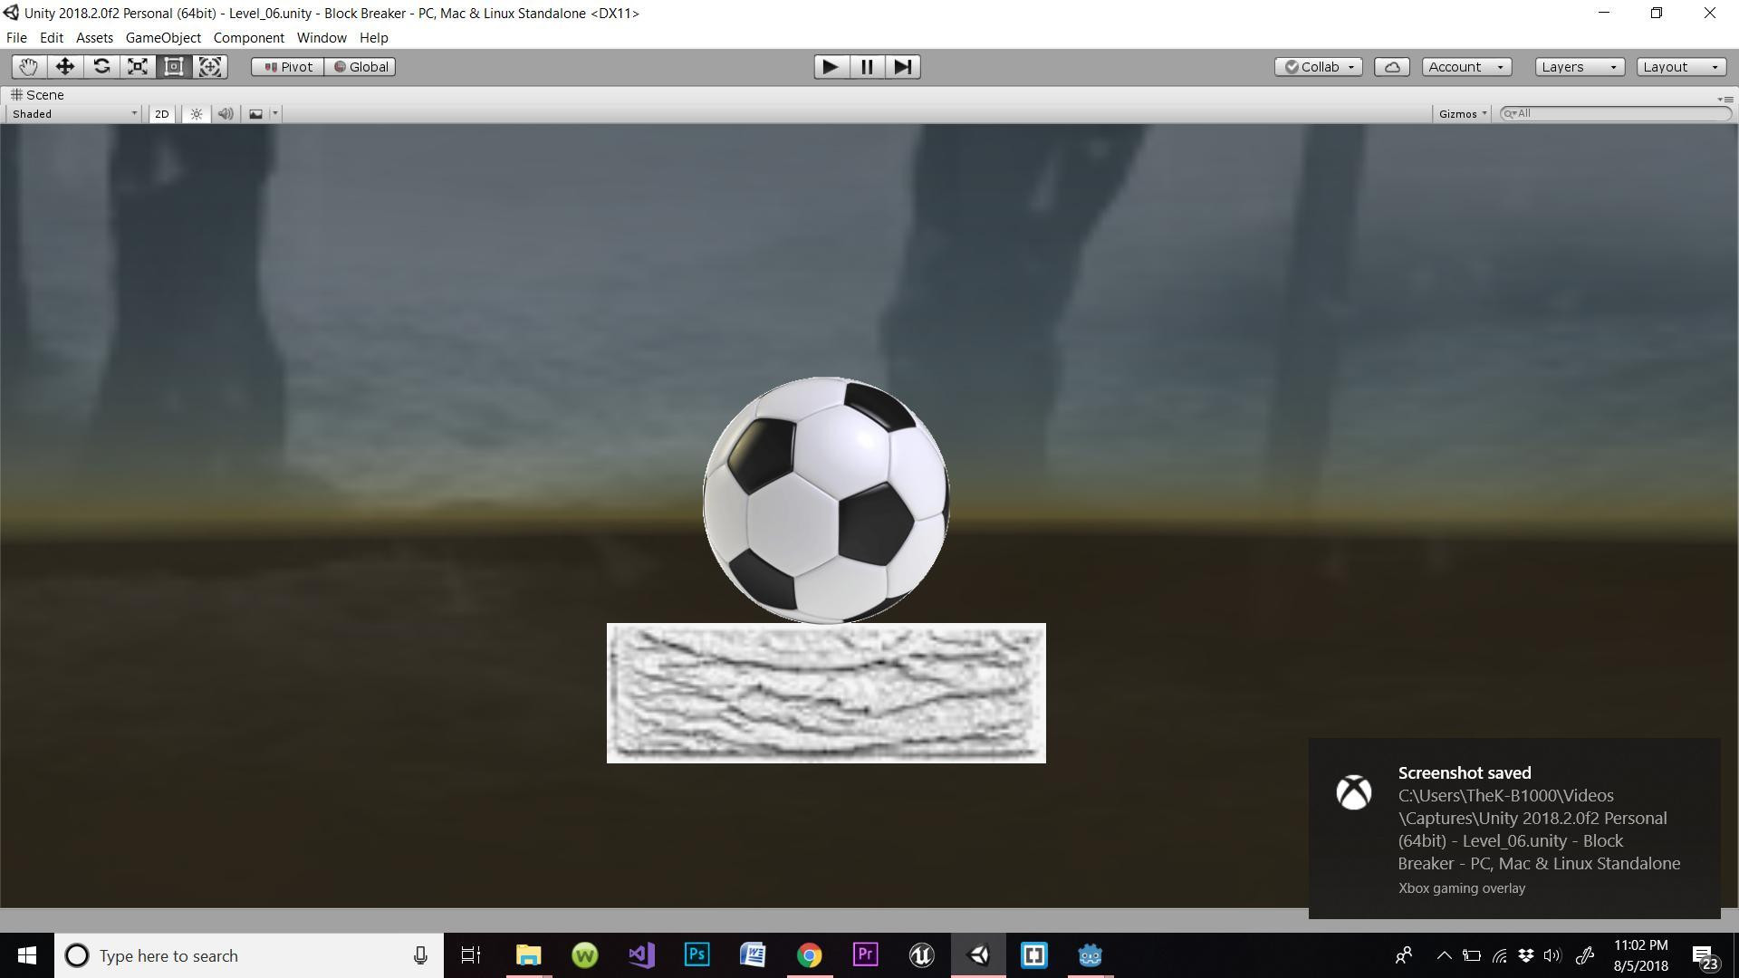Open the Component menu

pyautogui.click(x=248, y=38)
